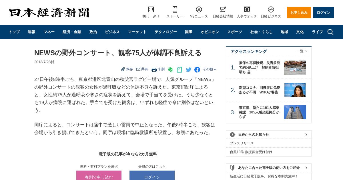Click the orange お申し込み button

299,13
